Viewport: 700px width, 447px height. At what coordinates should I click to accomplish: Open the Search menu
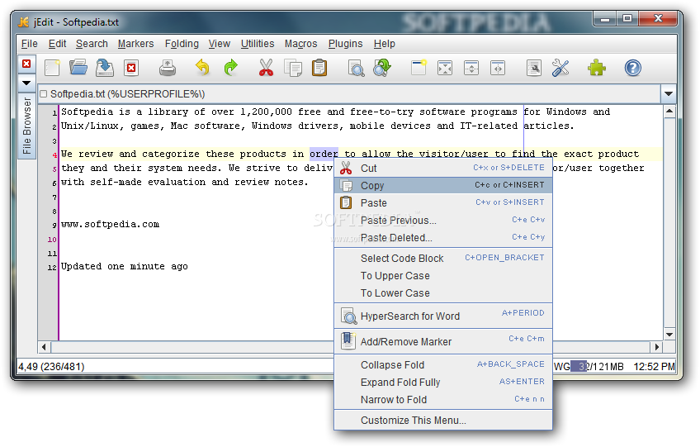92,44
